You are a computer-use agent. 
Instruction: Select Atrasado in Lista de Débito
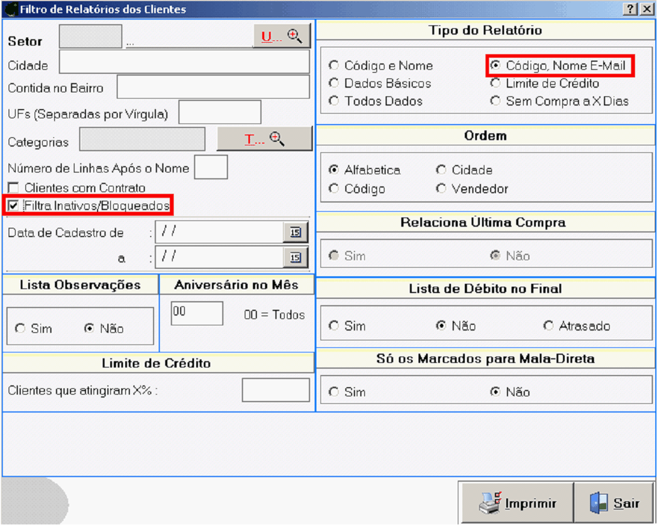tap(548, 326)
